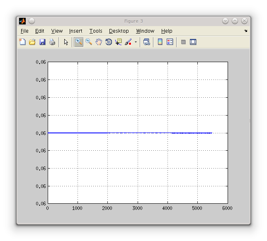Expand the Brush tool color dropdown arrow
This screenshot has height=241, width=267.
136,42
